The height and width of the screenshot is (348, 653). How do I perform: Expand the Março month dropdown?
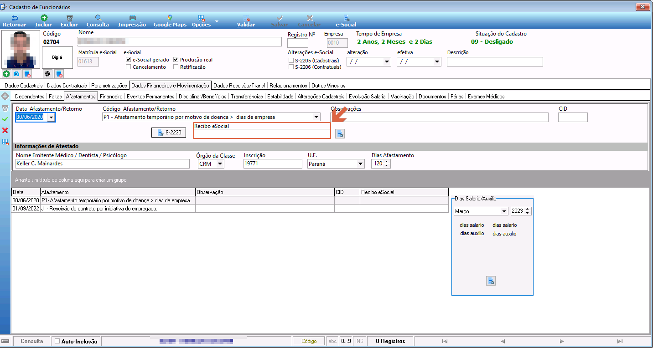coord(504,211)
